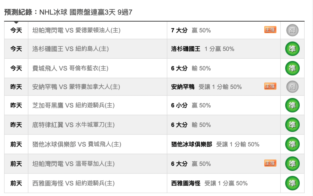The width and height of the screenshot is (313, 196).
Task: Open 芝加哥黑鷹 VS 紐約遊騎兵 matchup
Action: pyautogui.click(x=73, y=105)
